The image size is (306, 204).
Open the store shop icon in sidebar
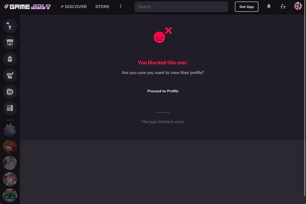point(10,42)
